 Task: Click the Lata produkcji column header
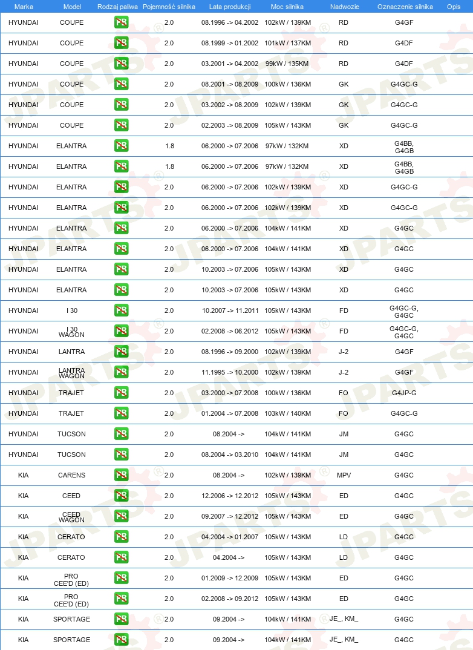230,7
